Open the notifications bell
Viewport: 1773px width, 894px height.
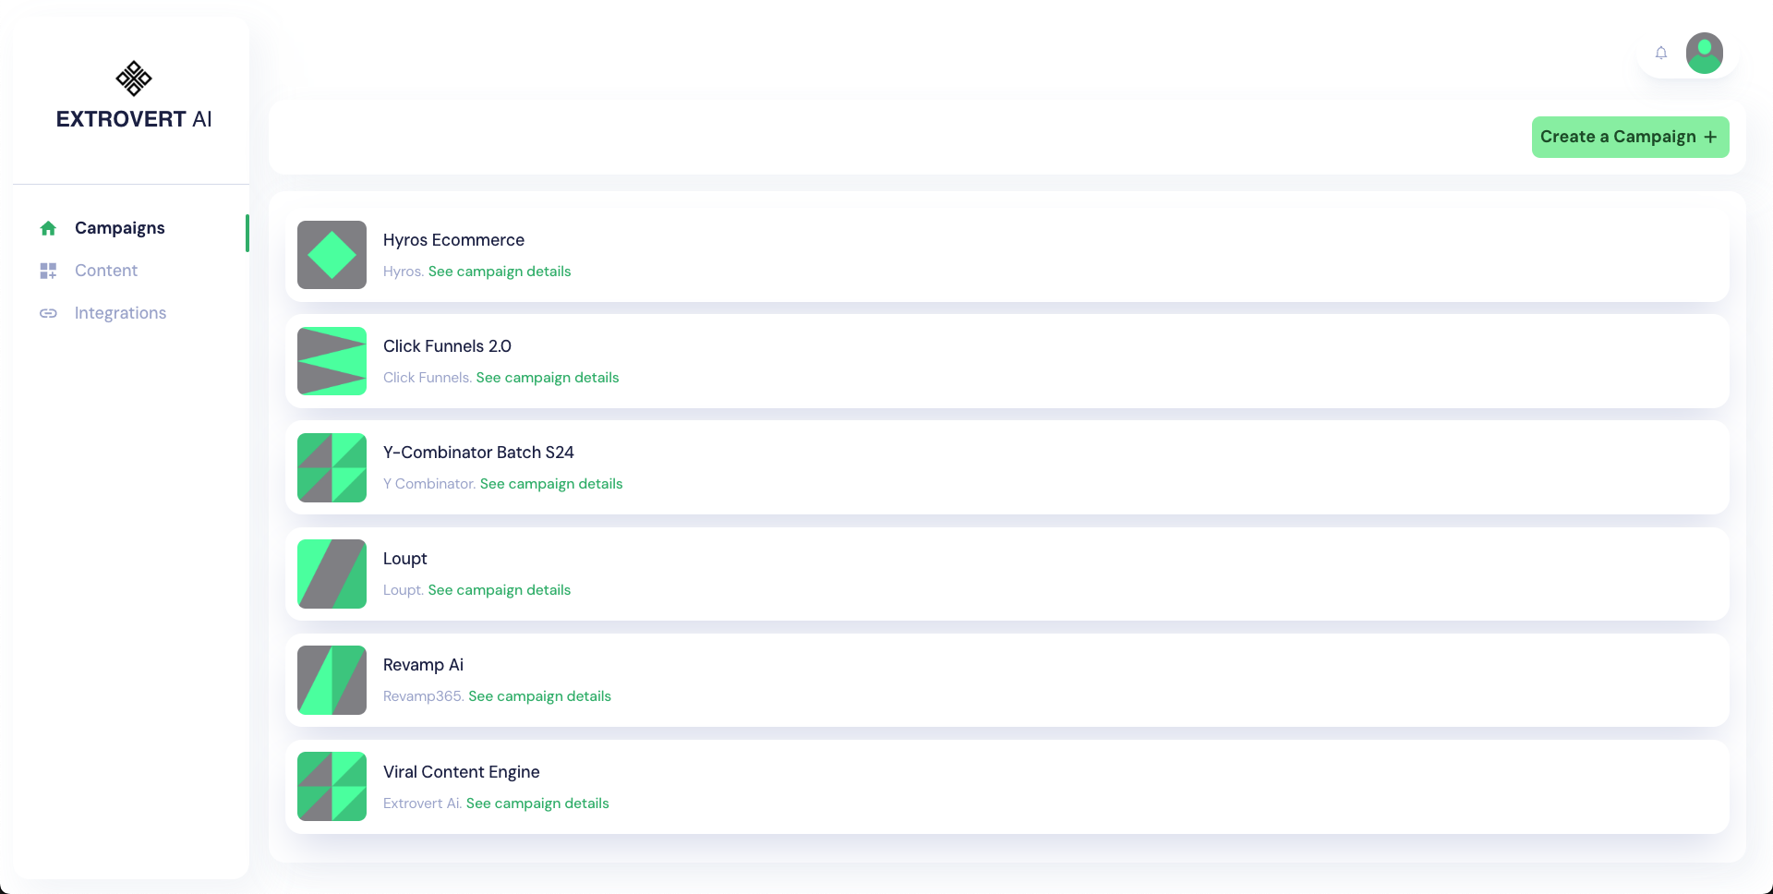tap(1661, 53)
